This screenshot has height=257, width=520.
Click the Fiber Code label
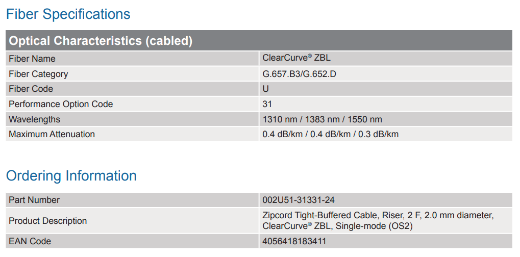click(x=31, y=89)
